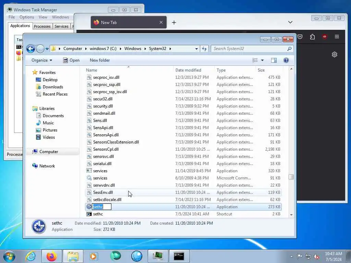Select Favorites in the navigation pane
Viewport: 351px width, 263px height.
[x=47, y=73]
